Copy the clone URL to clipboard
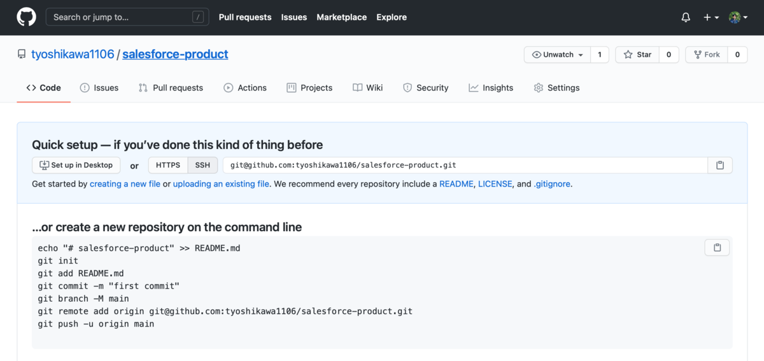Screen dimensions: 764x361 (x=720, y=165)
